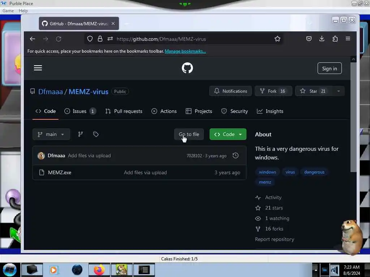This screenshot has width=370, height=277.
Task: Open the hamster Box taskbar icon
Action: click(122, 270)
